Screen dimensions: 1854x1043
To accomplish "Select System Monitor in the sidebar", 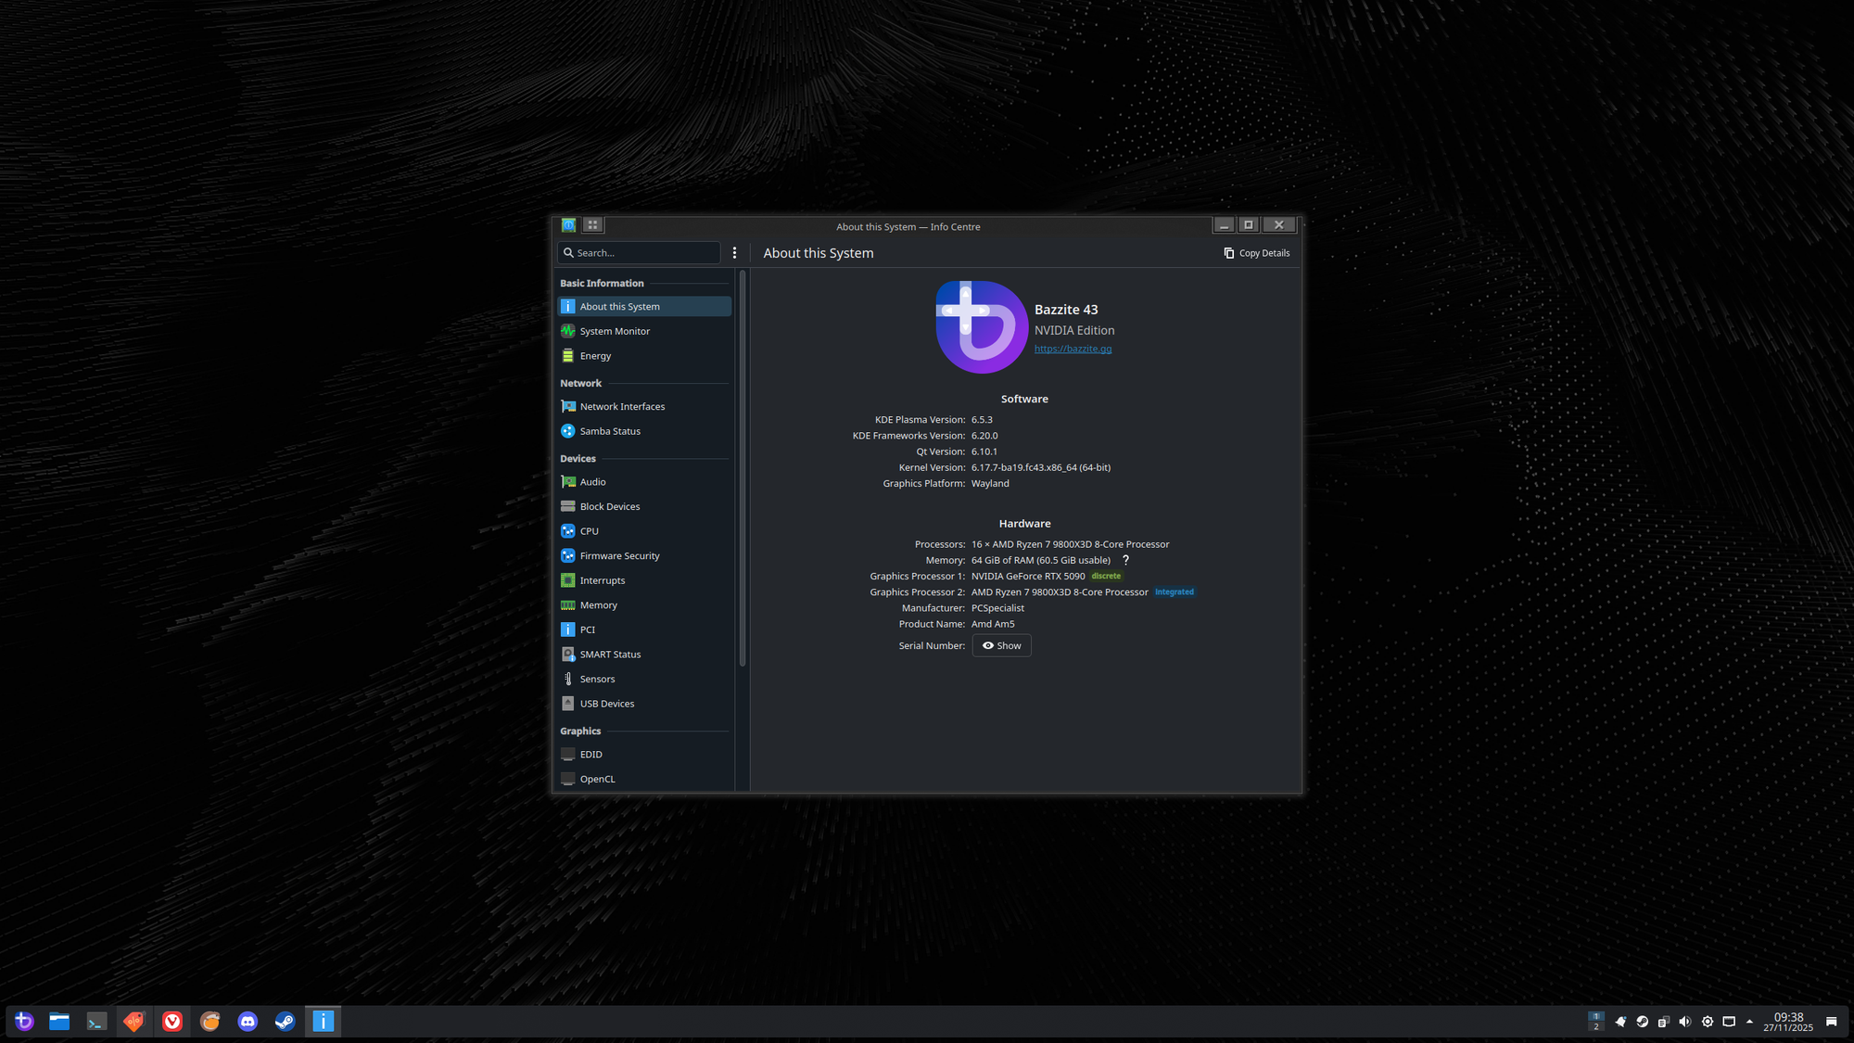I will 614,331.
